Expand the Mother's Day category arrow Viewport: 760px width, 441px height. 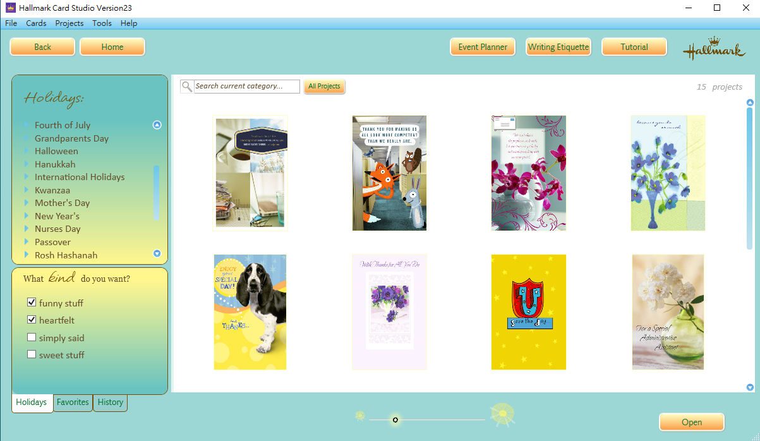coord(27,203)
